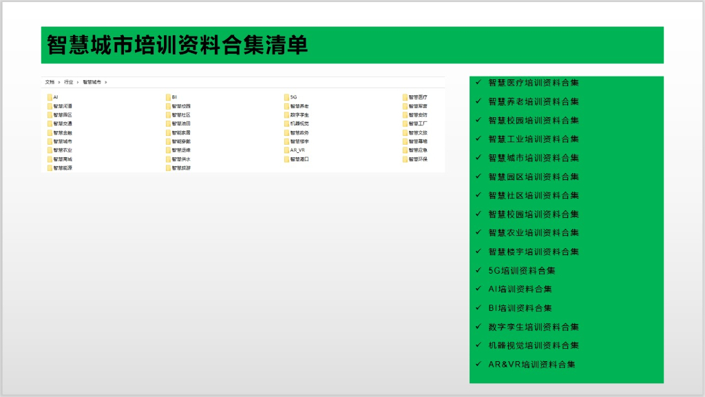Open the 数字孪生 folder icon
The width and height of the screenshot is (705, 397).
[286, 115]
